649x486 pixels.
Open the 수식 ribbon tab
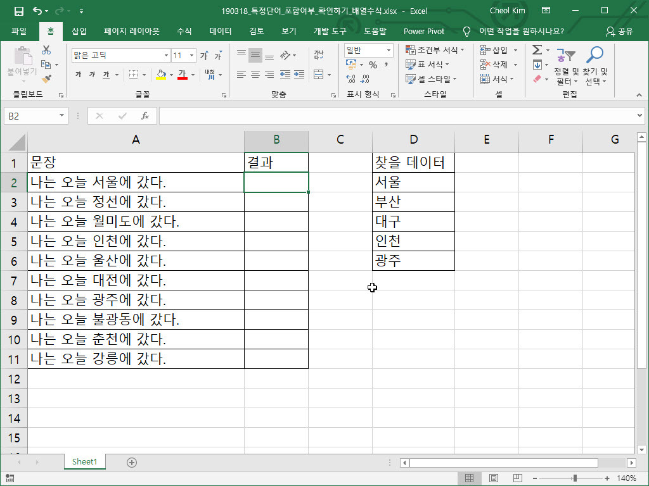(x=184, y=31)
